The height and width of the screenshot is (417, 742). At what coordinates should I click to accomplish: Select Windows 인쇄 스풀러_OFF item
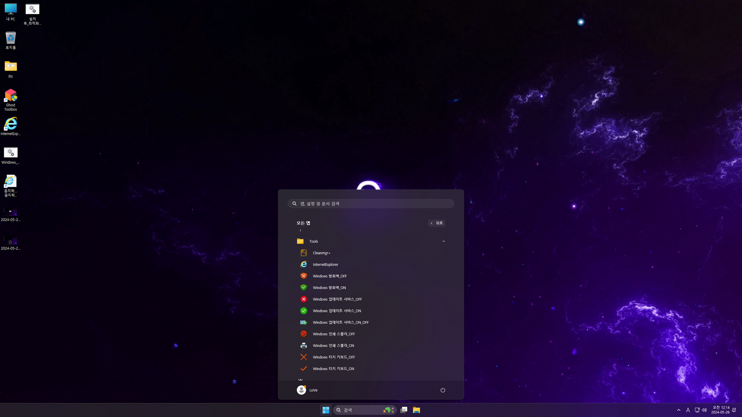pyautogui.click(x=334, y=334)
